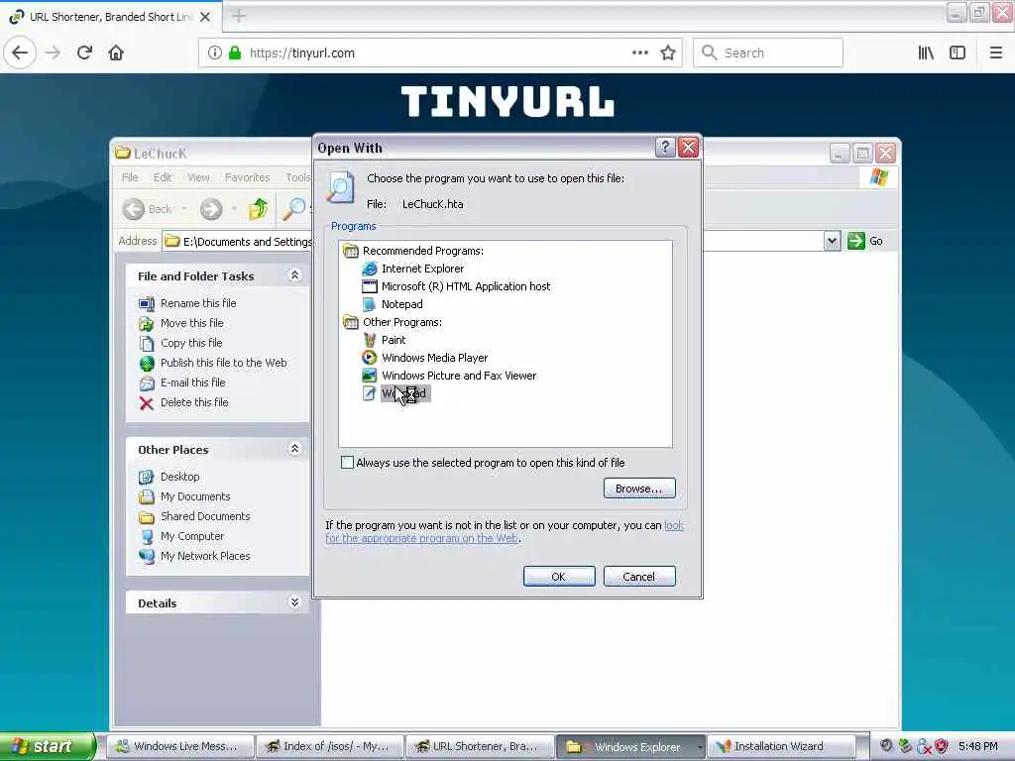Enable Always use the selected program checkbox
This screenshot has width=1015, height=761.
[348, 462]
